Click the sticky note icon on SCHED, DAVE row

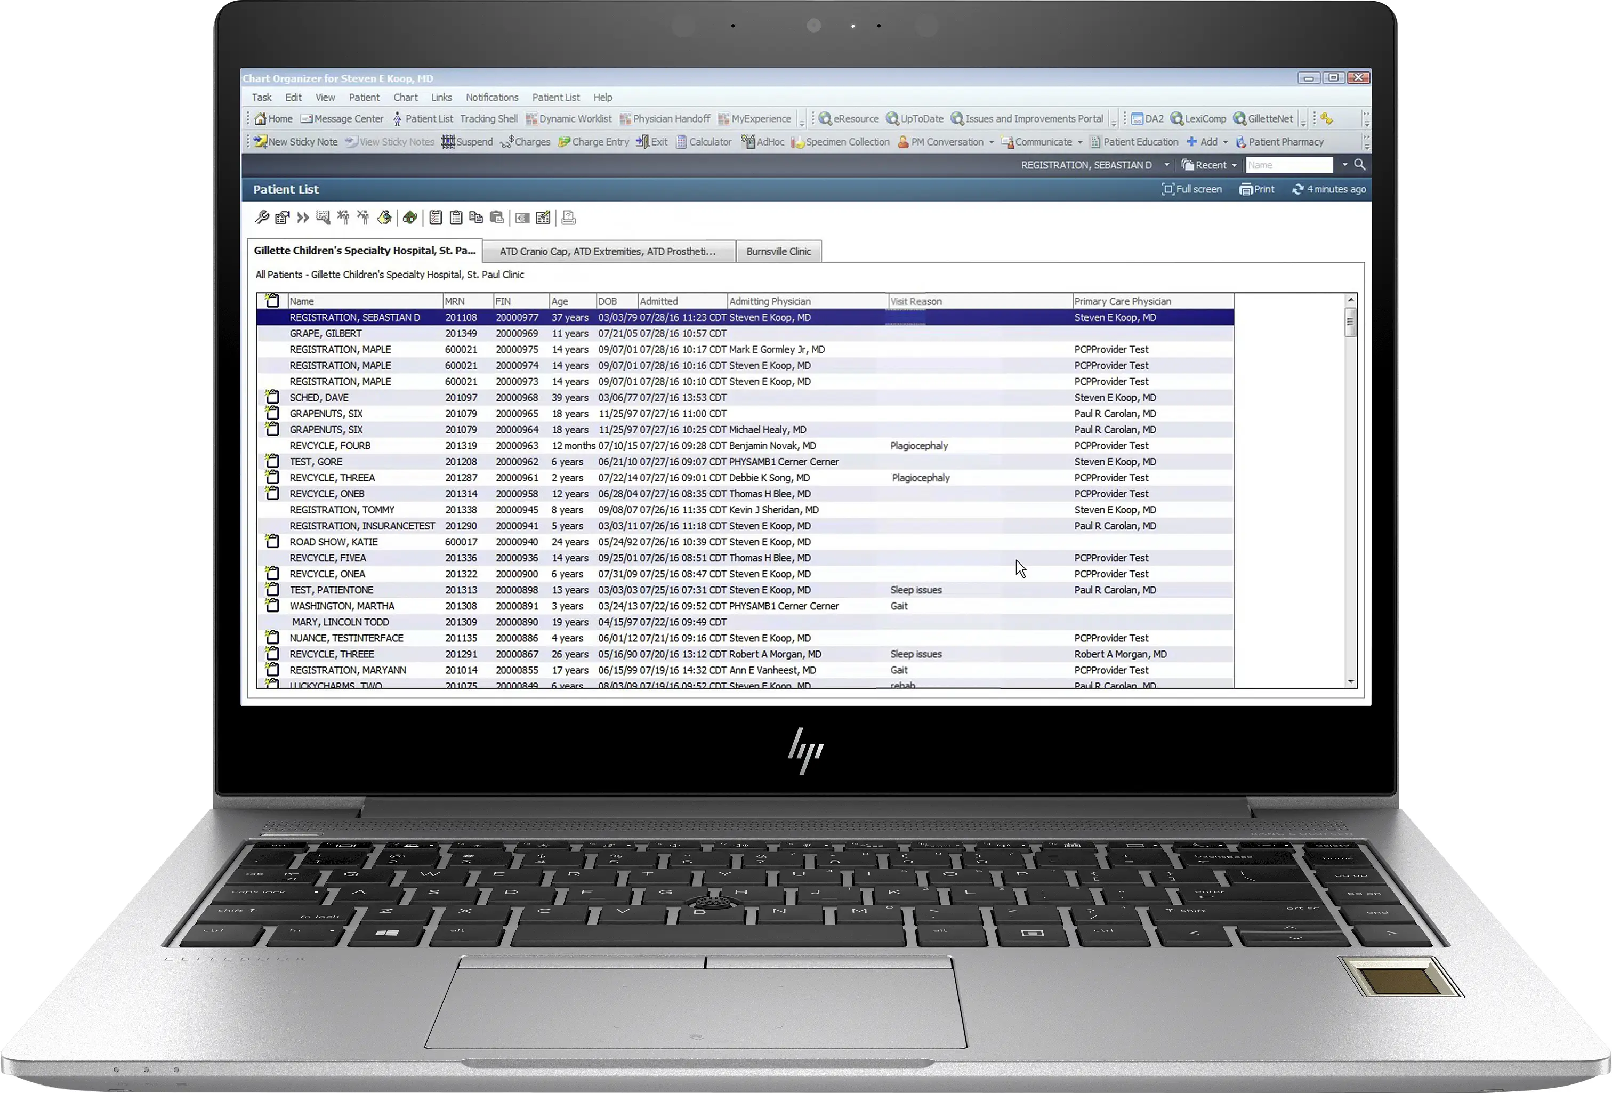(272, 397)
